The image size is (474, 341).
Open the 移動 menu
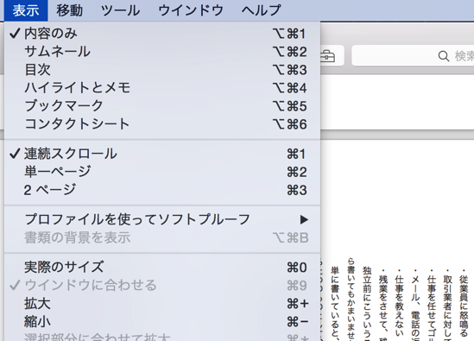click(70, 10)
